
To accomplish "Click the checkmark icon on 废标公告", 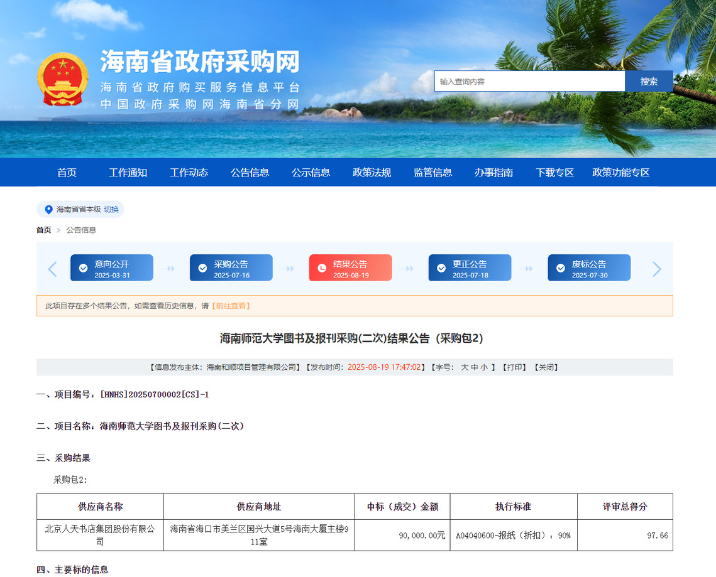I will 561,268.
